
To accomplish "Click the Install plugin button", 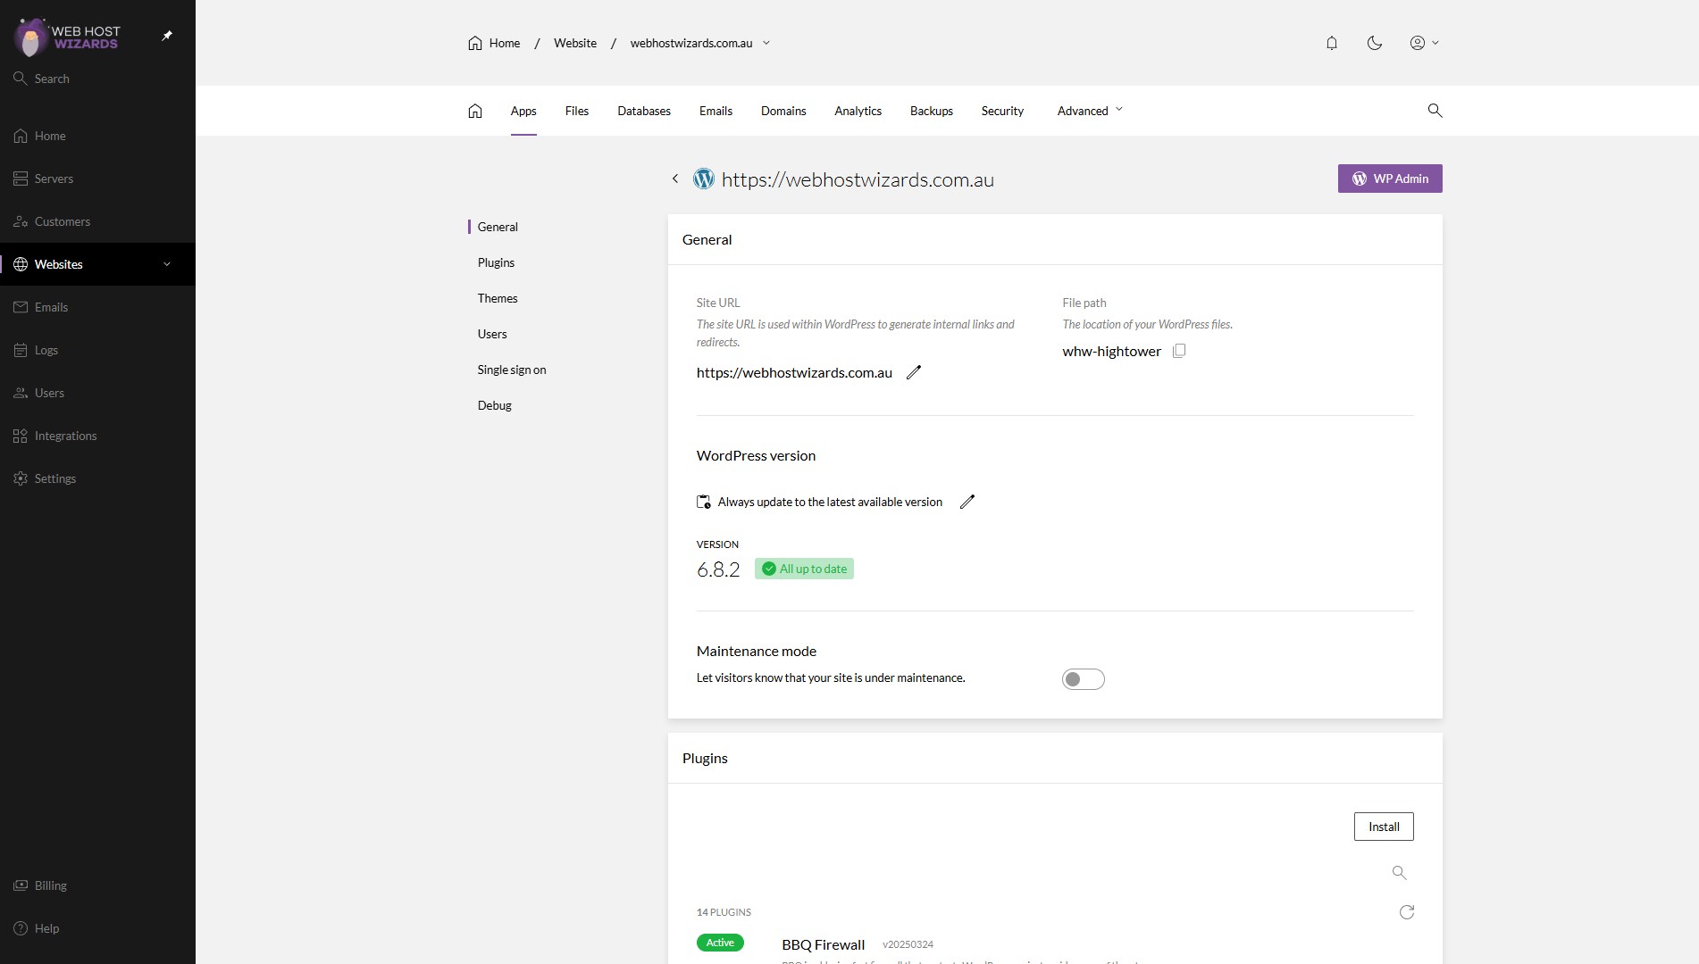I will (x=1383, y=827).
